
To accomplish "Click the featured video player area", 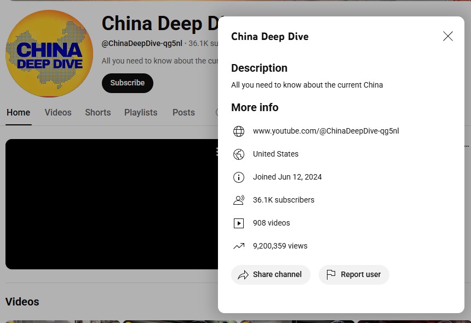I will (x=112, y=204).
